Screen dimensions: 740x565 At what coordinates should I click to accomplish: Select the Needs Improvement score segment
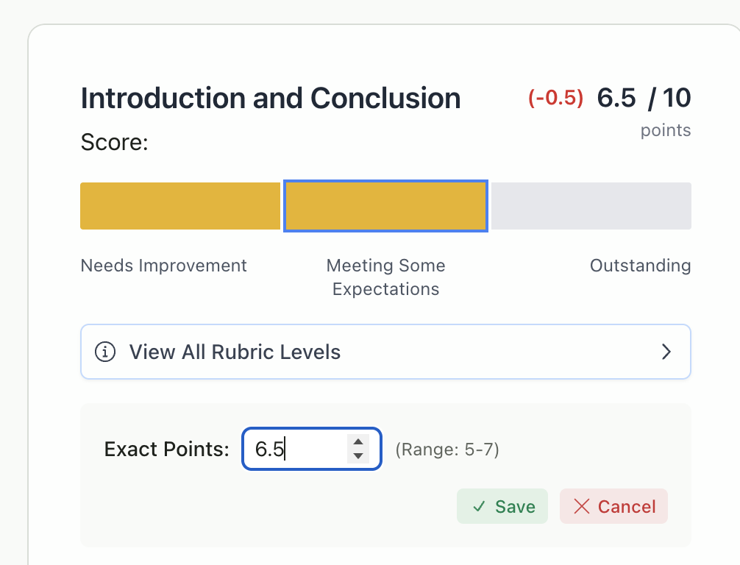tap(179, 206)
